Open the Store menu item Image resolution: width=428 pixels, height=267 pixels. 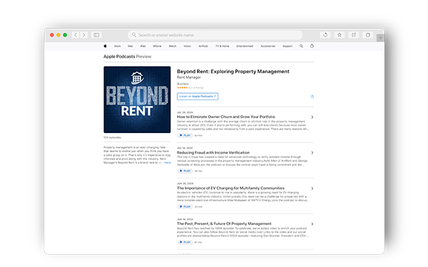pos(118,46)
